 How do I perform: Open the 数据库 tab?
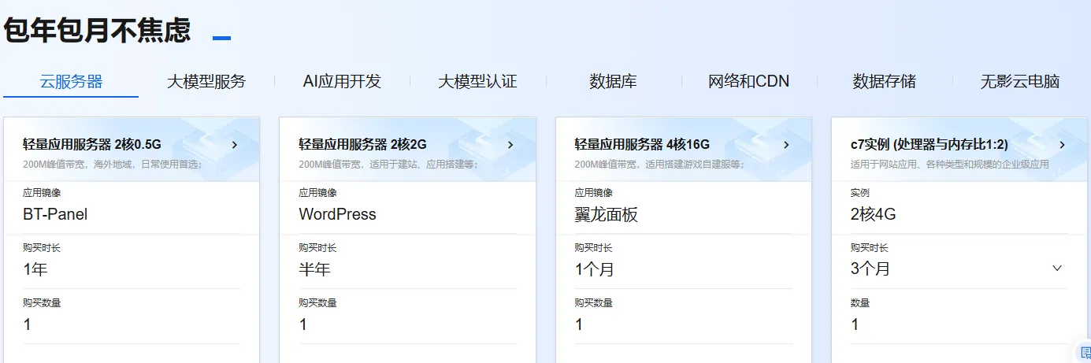pos(613,81)
